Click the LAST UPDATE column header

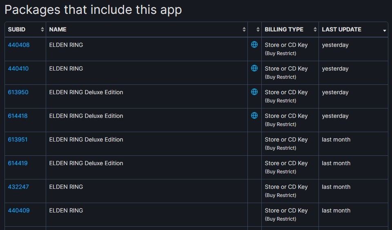tap(341, 29)
